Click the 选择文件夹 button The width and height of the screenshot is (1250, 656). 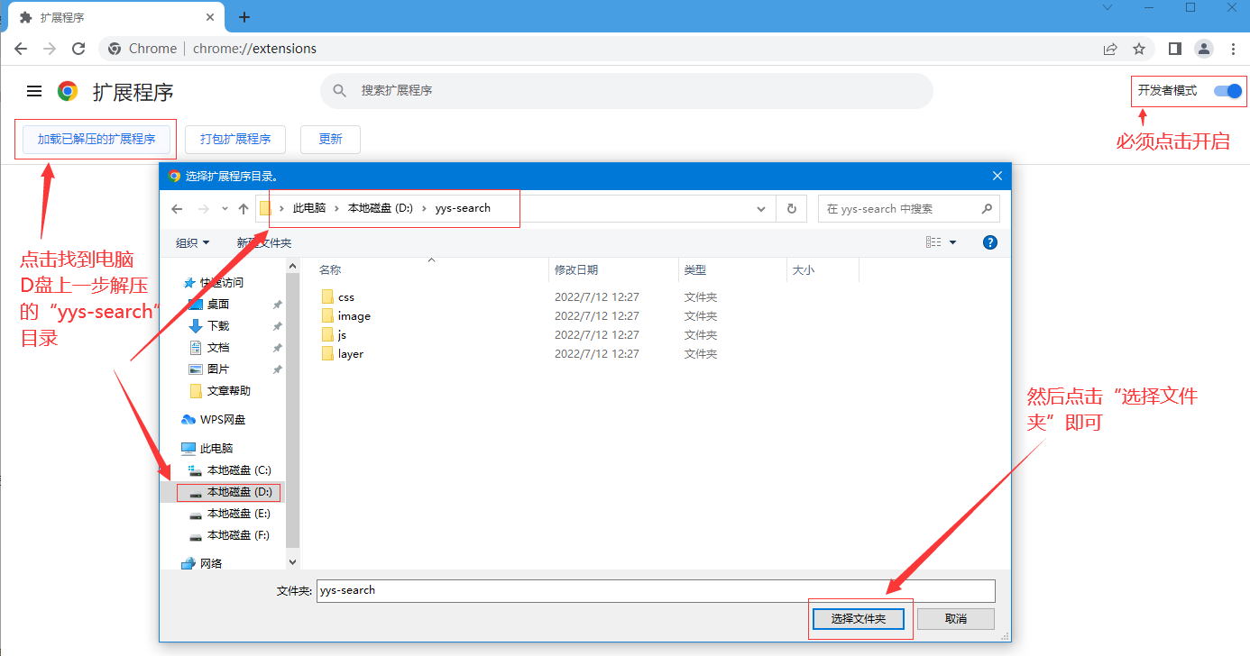[x=858, y=619]
